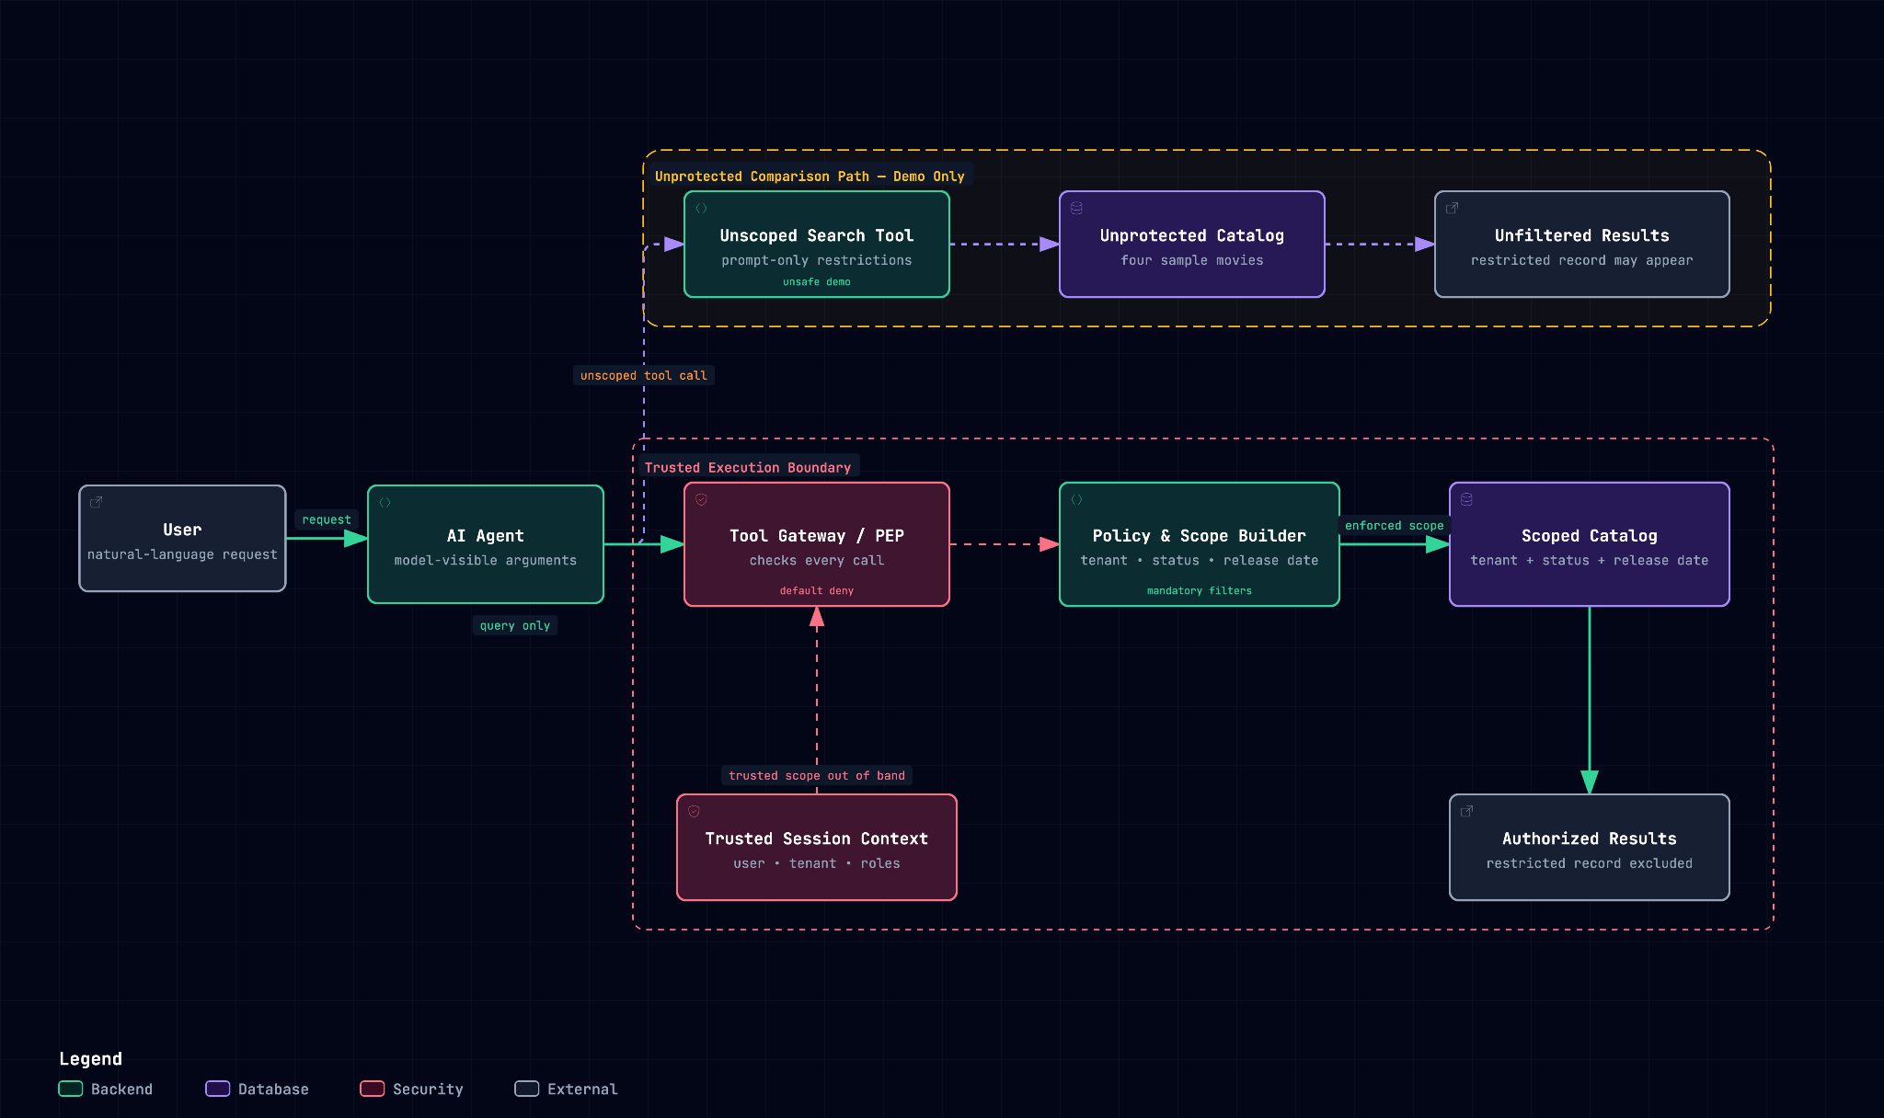Click the 'enforced scope' edge label

(x=1395, y=525)
